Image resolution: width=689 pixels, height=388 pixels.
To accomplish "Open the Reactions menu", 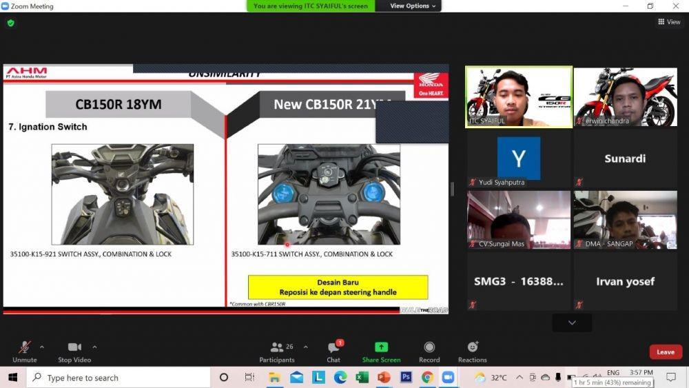I will [473, 351].
